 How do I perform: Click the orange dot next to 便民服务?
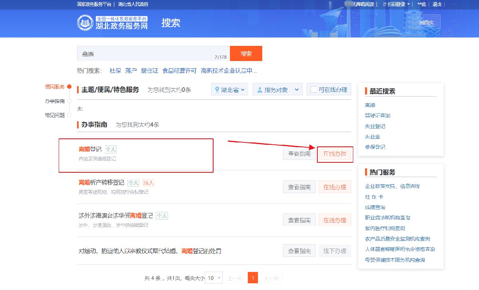69,87
